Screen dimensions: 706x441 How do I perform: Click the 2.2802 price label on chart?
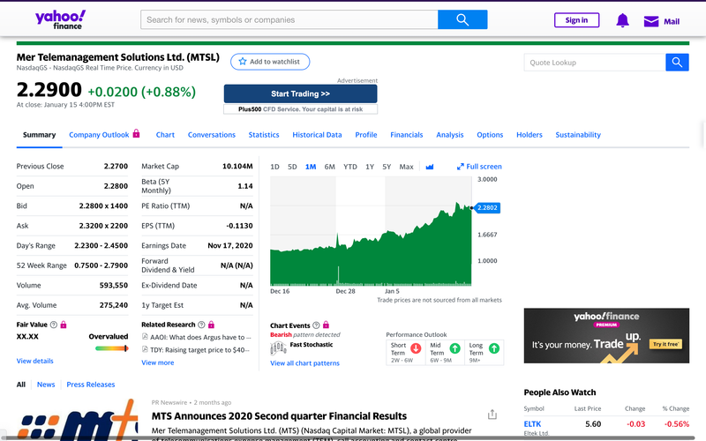pyautogui.click(x=487, y=208)
